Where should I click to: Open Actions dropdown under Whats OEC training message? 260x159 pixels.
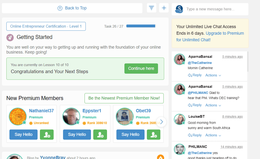213,105
